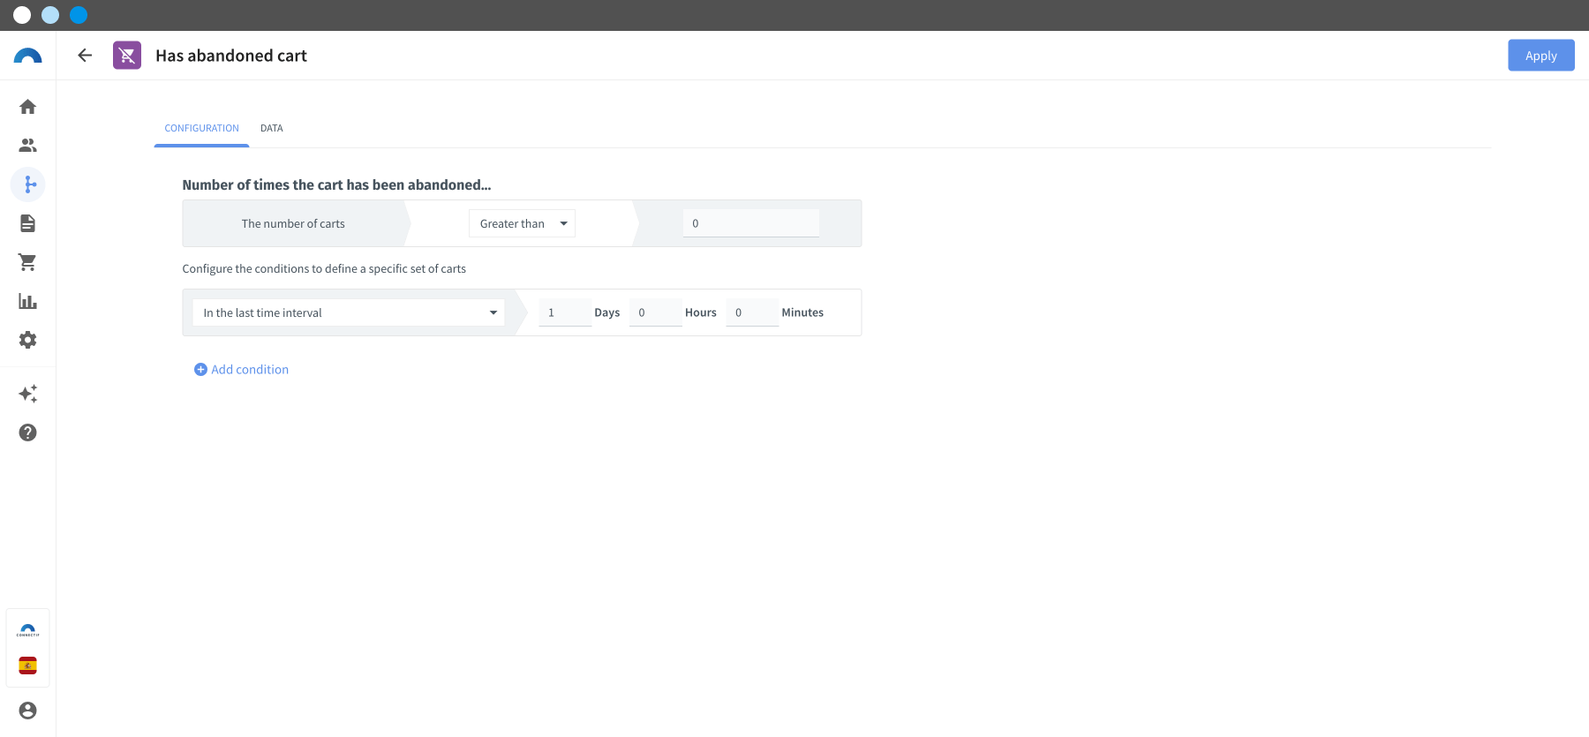Screen dimensions: 1589x737
Task: Click 'Configure the conditions to define a specific set of carts' text
Action: 324,269
